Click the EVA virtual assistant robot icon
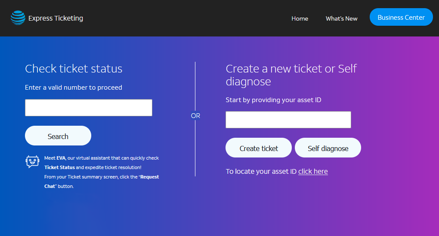The height and width of the screenshot is (236, 439). 32,162
